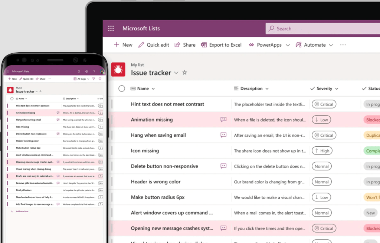Click the notification bell on the phone
The height and width of the screenshot is (243, 380).
point(79,71)
